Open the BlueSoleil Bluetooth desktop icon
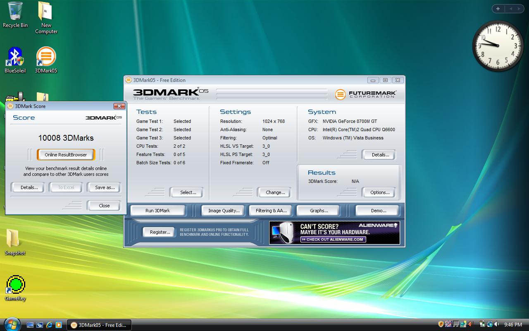Image resolution: width=529 pixels, height=331 pixels. click(15, 58)
